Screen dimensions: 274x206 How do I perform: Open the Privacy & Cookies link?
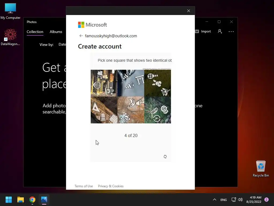coord(111,186)
